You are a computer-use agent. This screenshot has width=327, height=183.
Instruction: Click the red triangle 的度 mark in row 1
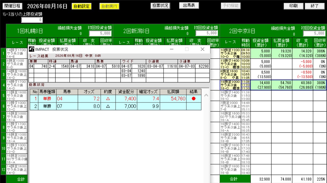[108, 99]
